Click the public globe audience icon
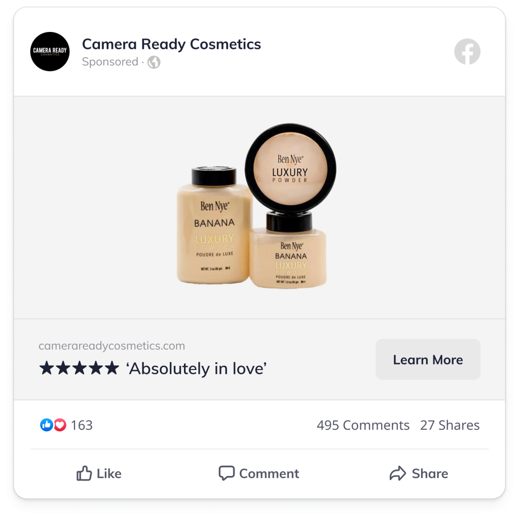Screen dimensions: 519x519 click(154, 62)
